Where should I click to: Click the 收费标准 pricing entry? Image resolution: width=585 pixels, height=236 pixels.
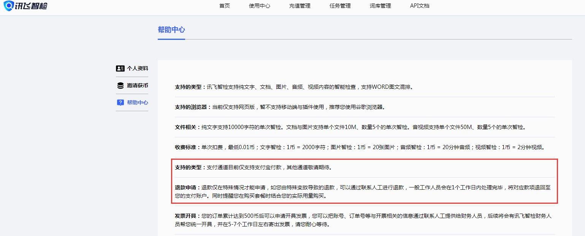tap(187, 147)
